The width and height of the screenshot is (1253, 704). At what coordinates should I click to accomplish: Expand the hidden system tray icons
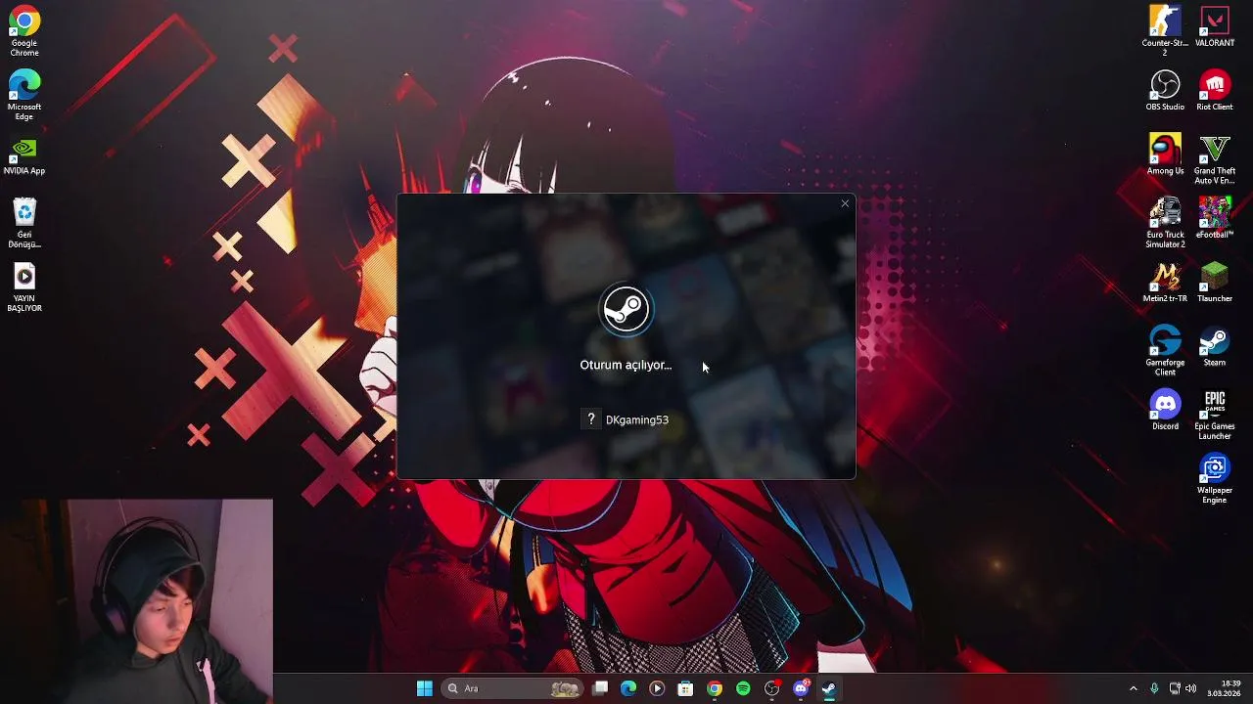tap(1134, 688)
